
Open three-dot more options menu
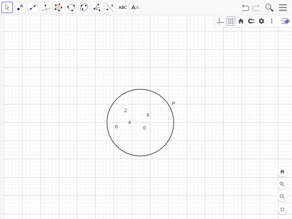coord(272,21)
